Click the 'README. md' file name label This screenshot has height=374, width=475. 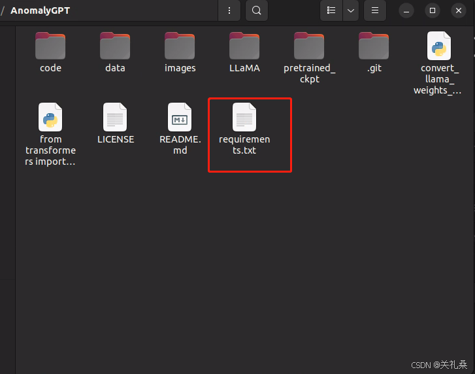click(x=180, y=145)
